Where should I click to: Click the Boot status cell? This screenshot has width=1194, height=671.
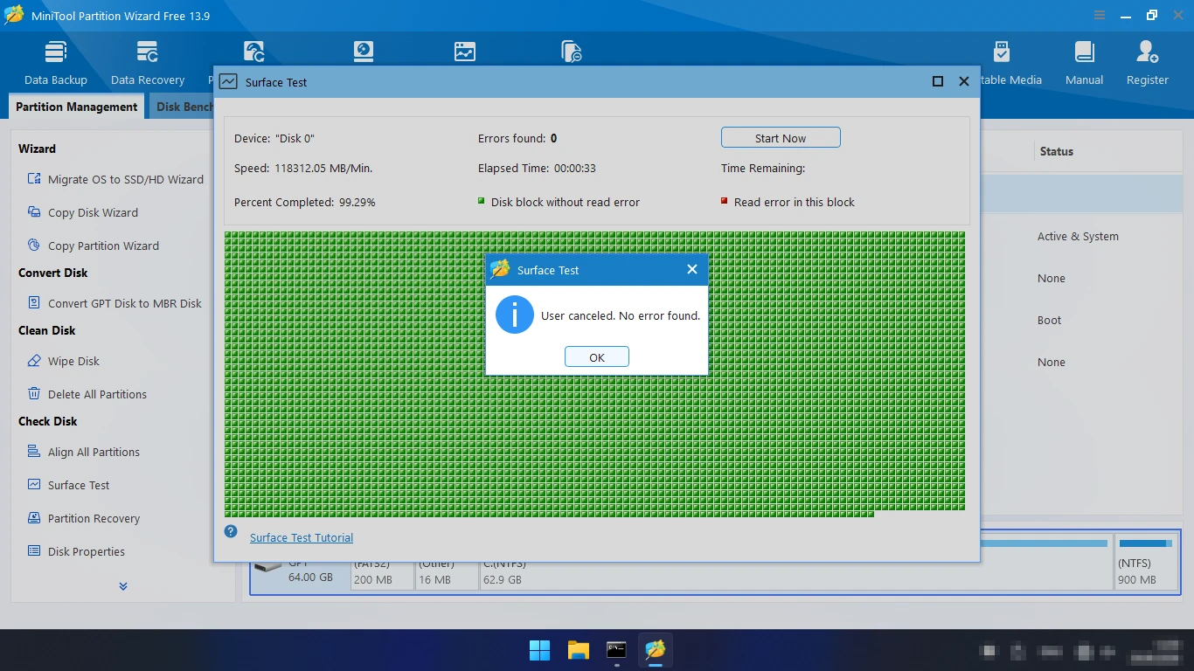click(1049, 320)
